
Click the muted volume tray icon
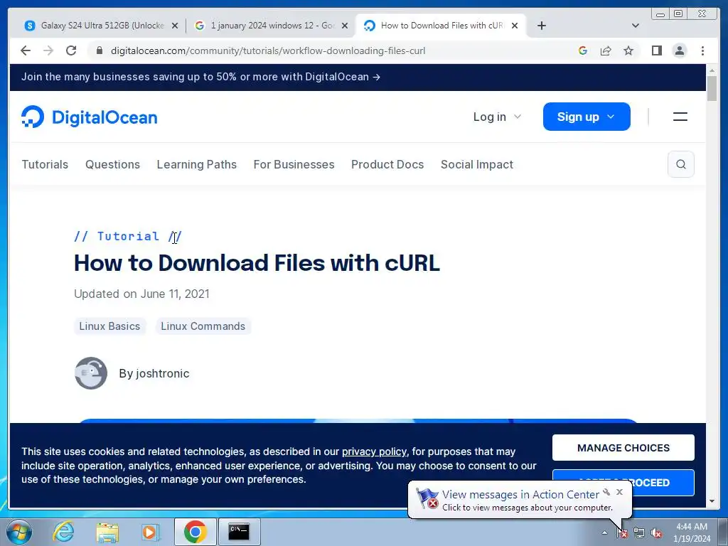pos(656,533)
